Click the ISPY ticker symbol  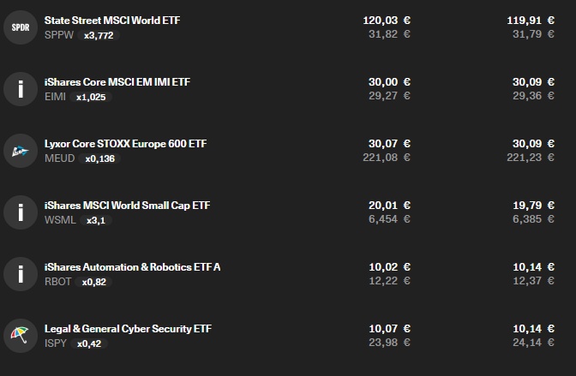click(x=56, y=343)
